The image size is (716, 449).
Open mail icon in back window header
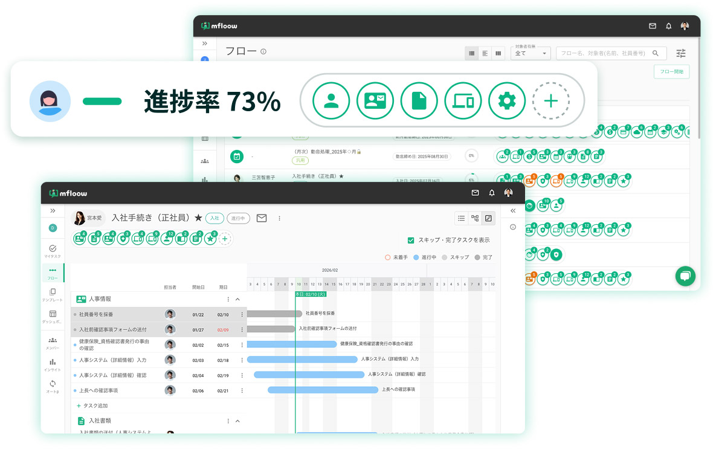pyautogui.click(x=653, y=26)
